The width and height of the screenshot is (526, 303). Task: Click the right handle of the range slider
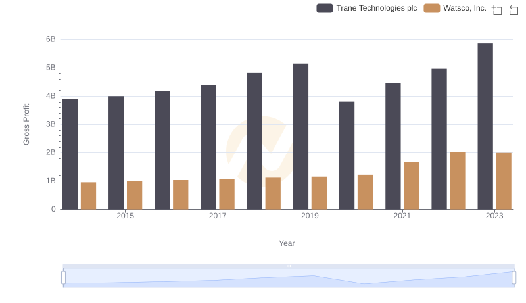click(514, 278)
